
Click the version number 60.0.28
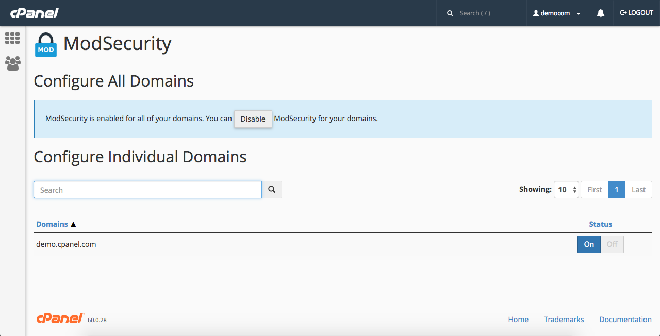(x=97, y=320)
